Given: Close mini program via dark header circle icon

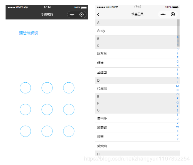Looking at the screenshot, I should (x=82, y=15).
